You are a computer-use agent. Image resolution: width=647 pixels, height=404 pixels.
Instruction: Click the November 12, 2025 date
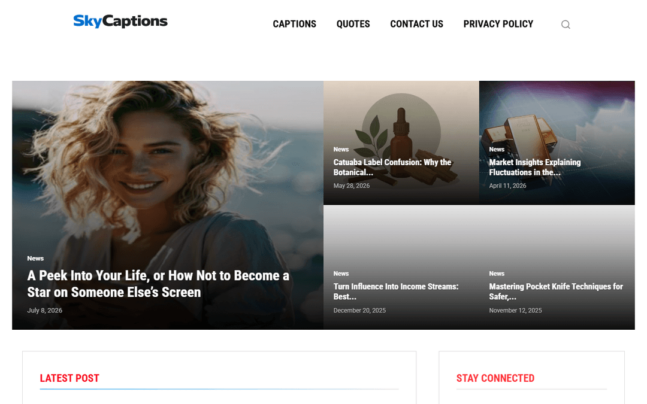[x=515, y=311]
